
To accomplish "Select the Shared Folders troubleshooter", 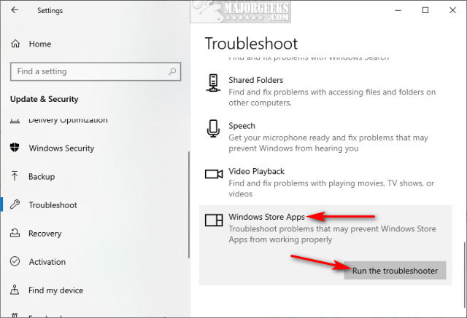I will tap(256, 80).
